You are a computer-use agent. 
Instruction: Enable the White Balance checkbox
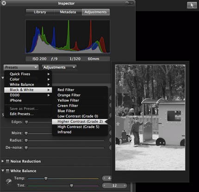[7, 171]
